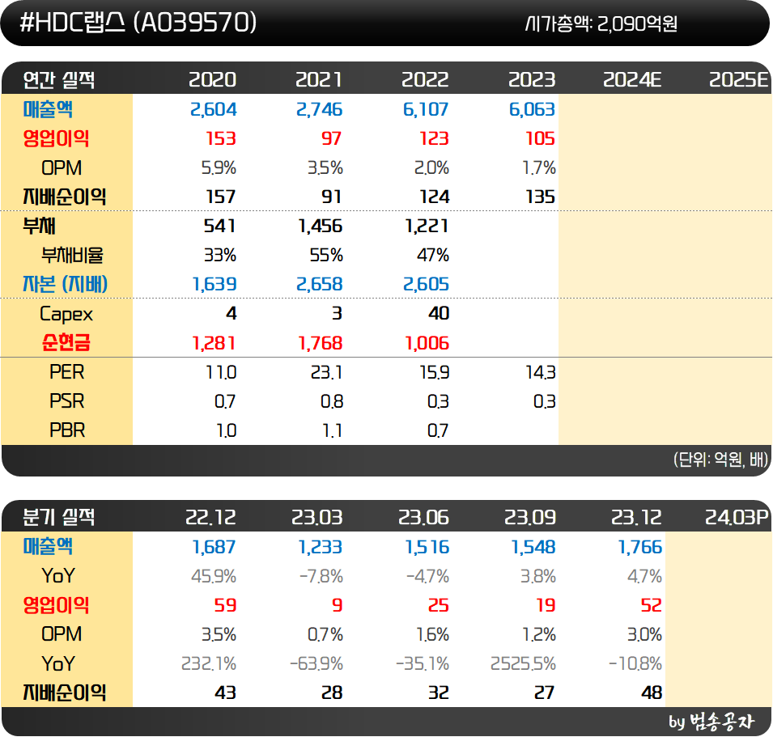Click PSR value 0.8
Viewport: 773px width, 737px height.
(332, 401)
